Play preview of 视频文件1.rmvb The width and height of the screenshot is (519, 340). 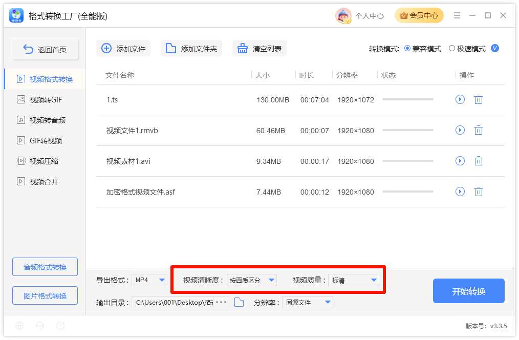tap(460, 130)
